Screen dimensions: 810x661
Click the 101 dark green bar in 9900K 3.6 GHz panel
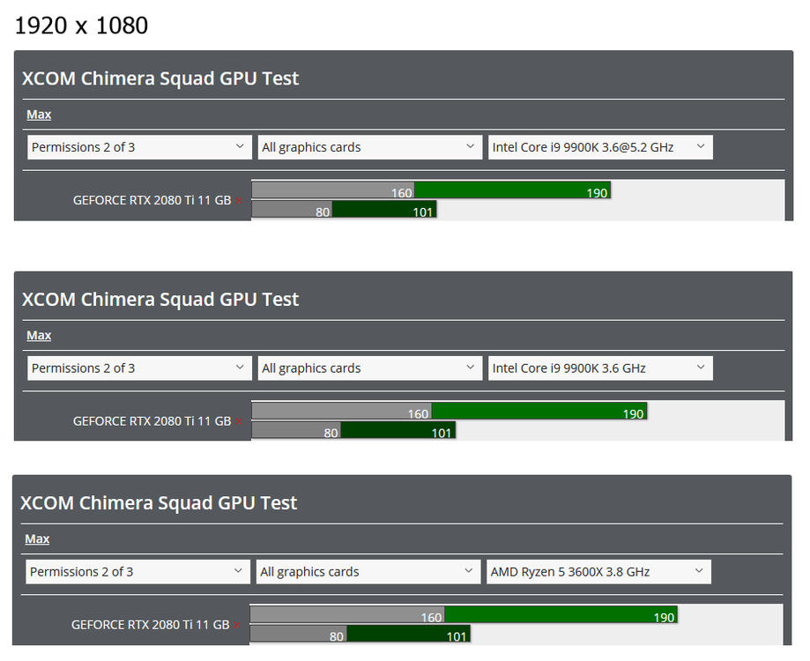click(x=398, y=430)
